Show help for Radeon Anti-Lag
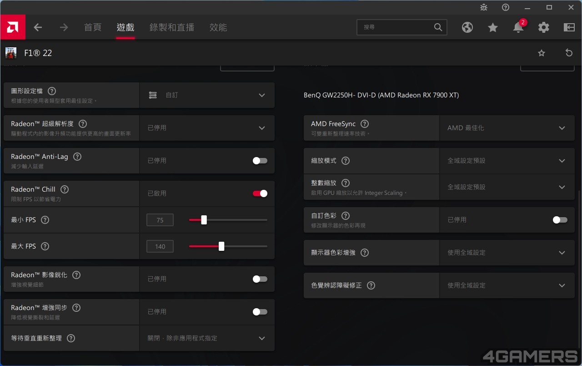This screenshot has height=366, width=582. coord(77,157)
